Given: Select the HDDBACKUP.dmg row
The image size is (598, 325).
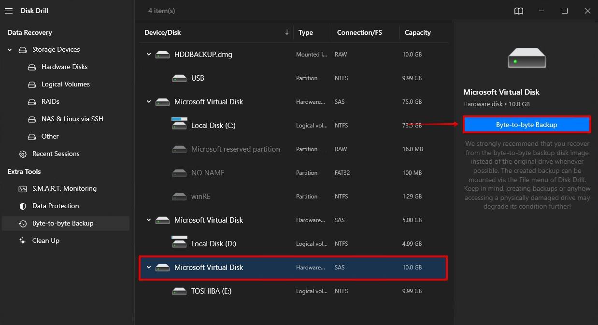Looking at the screenshot, I should pyautogui.click(x=294, y=55).
